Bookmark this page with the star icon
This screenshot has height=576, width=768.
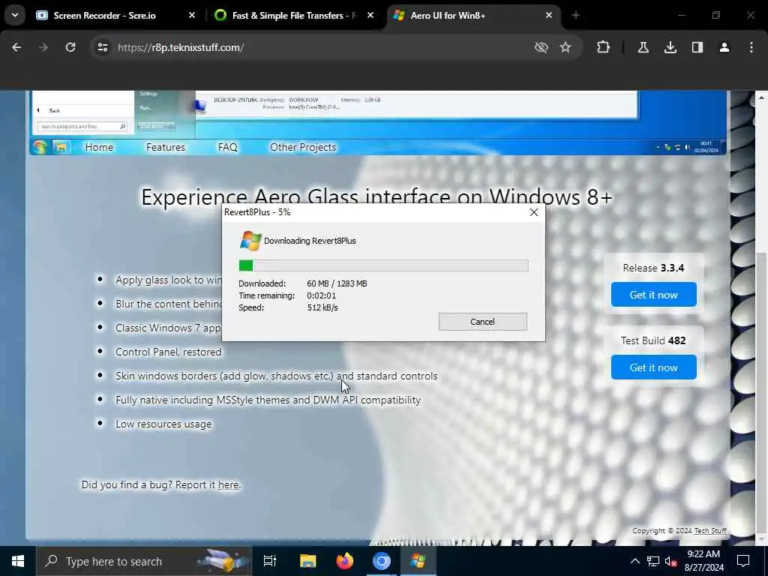tap(565, 47)
